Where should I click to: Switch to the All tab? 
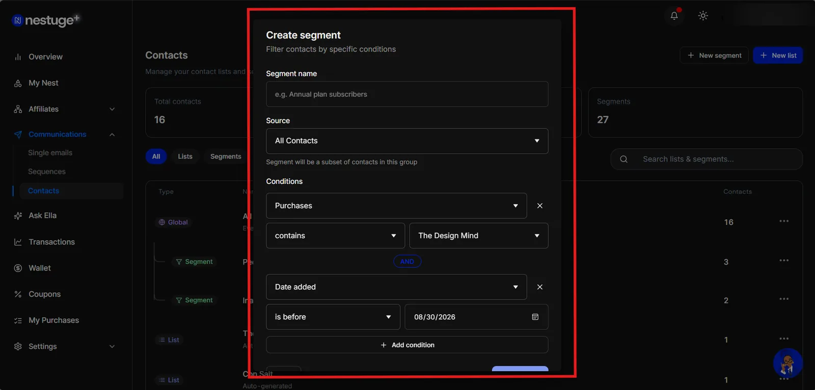point(156,156)
